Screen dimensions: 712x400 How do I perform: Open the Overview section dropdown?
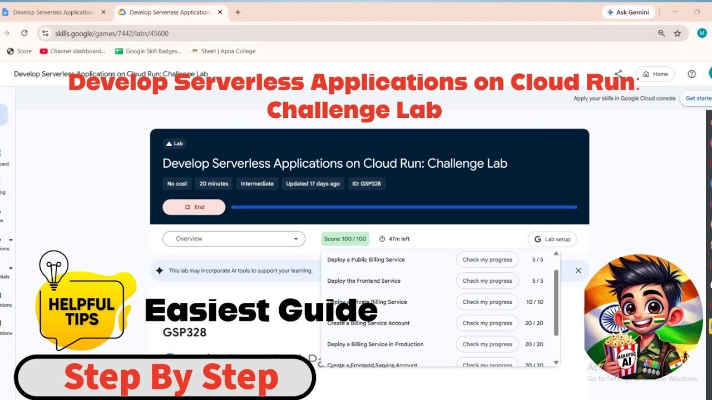(x=234, y=239)
